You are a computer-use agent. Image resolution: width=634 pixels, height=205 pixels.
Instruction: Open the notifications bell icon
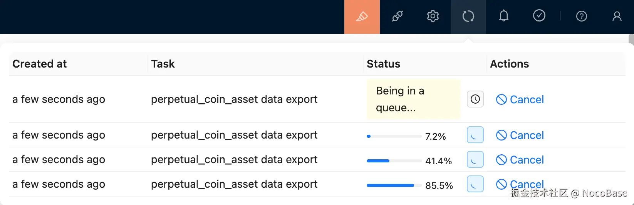click(504, 16)
